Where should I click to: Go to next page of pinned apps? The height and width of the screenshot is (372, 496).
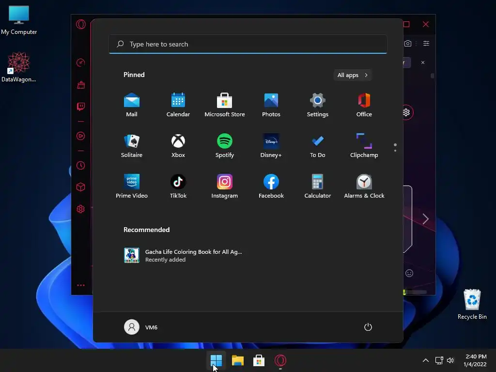click(x=395, y=151)
